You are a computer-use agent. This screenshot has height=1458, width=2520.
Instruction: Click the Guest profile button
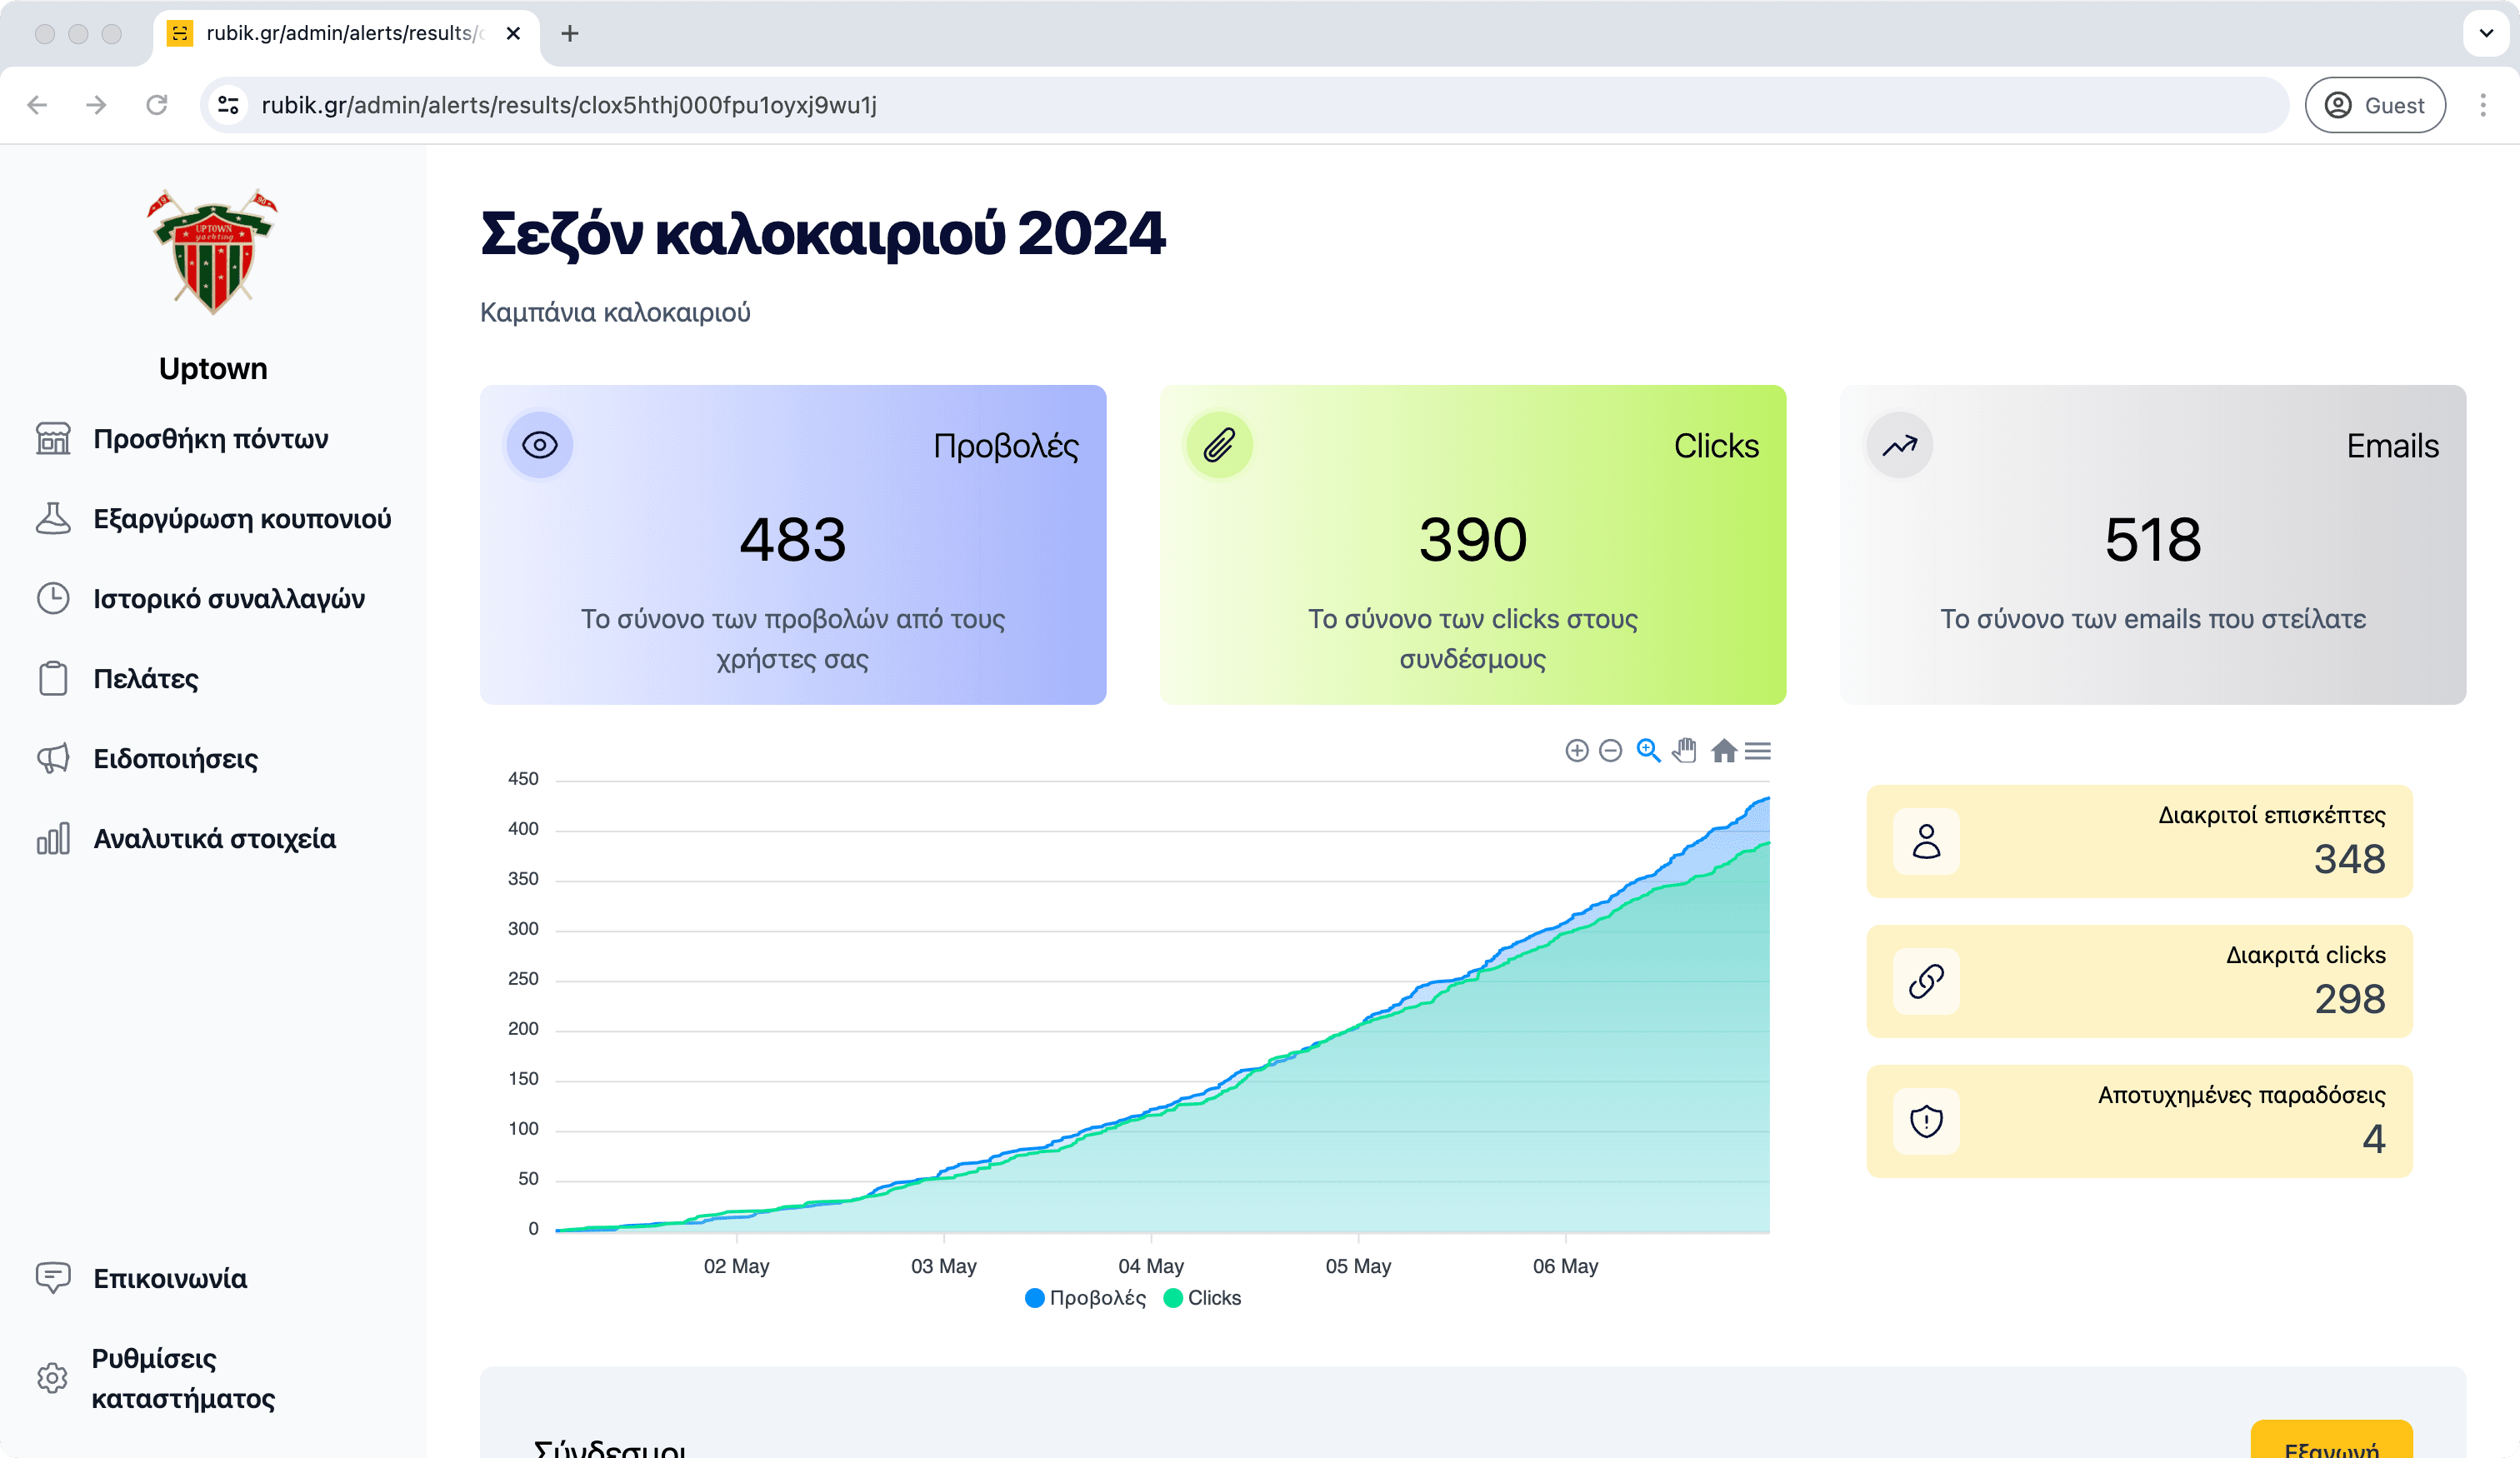(2375, 105)
